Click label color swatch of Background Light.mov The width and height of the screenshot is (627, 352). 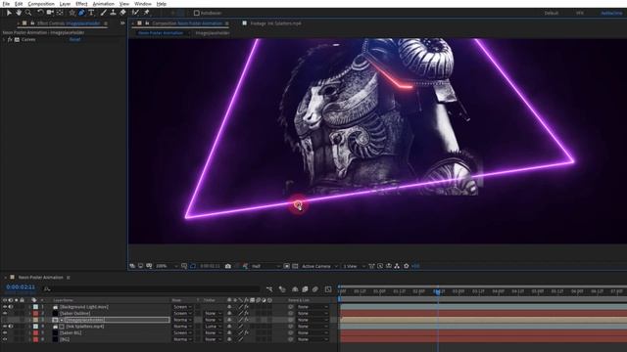click(x=35, y=307)
